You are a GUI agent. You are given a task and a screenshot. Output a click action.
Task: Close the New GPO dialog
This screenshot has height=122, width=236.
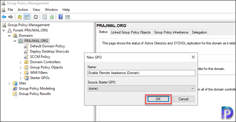[x=193, y=57]
